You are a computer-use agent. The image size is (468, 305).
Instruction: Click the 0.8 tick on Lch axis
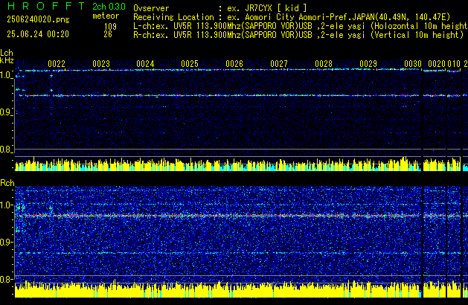pyautogui.click(x=6, y=150)
